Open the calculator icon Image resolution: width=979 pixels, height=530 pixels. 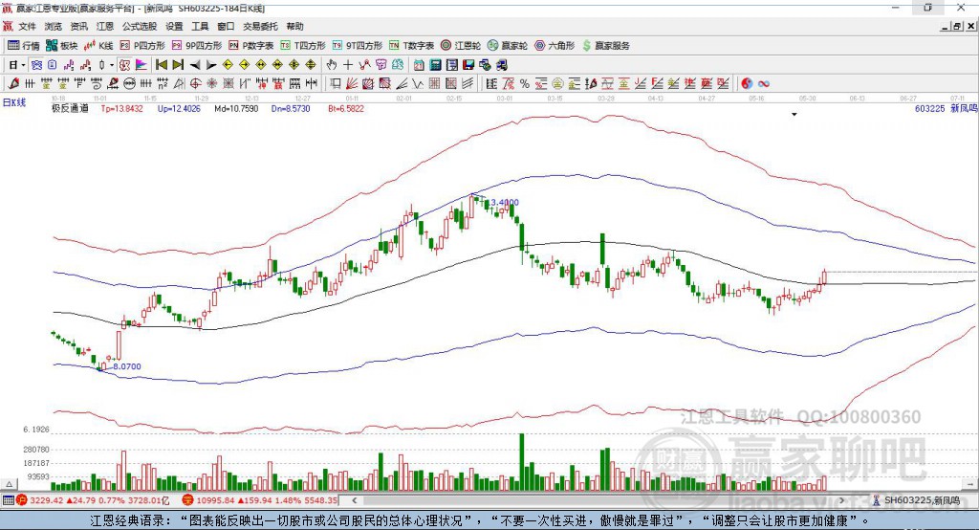tap(435, 64)
